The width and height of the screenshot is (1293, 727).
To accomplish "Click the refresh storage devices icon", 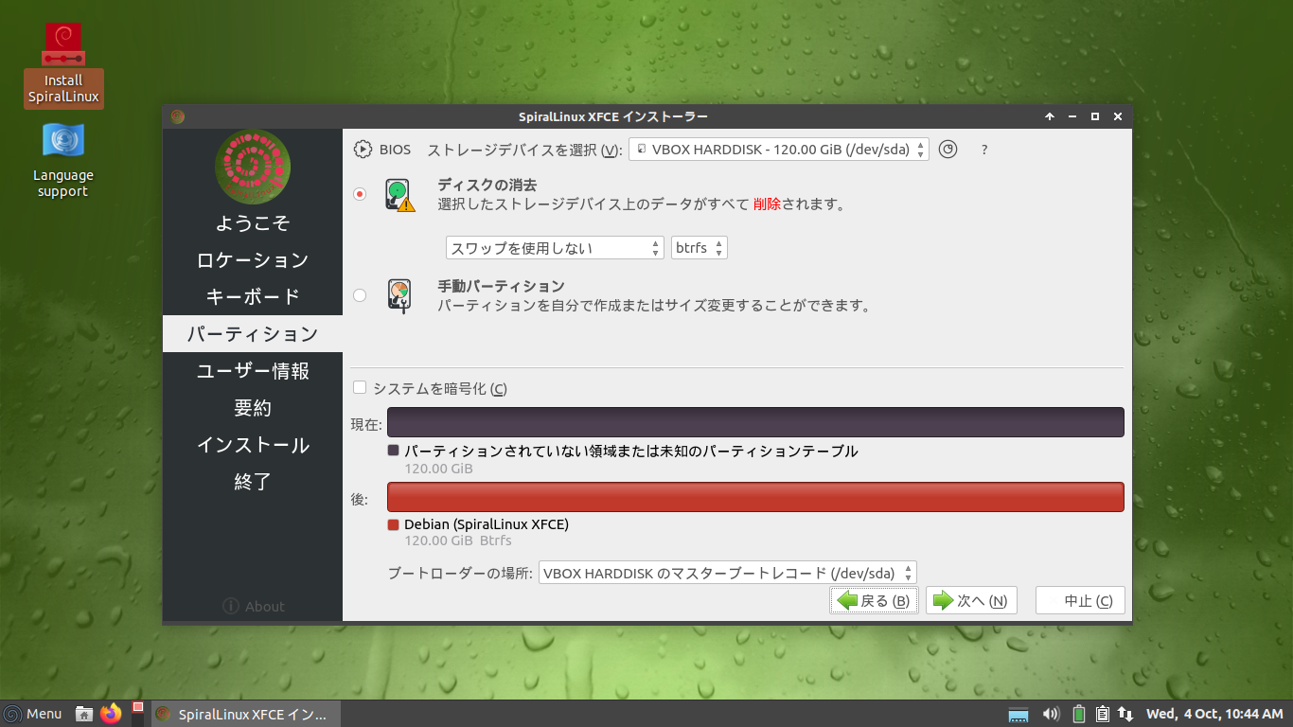I will (948, 150).
